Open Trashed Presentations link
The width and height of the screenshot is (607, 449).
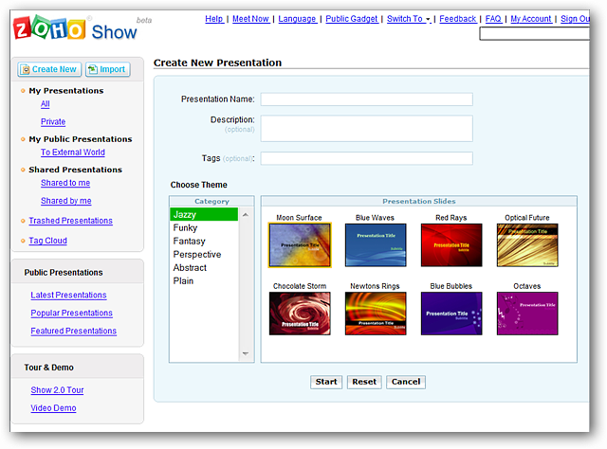[70, 221]
